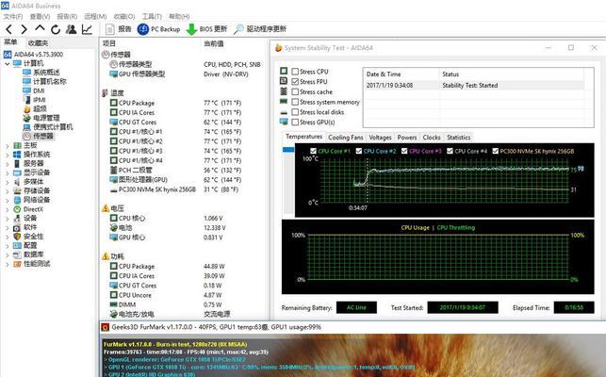Open the 收藏(O) menu
Image resolution: width=606 pixels, height=377 pixels.
pos(124,16)
